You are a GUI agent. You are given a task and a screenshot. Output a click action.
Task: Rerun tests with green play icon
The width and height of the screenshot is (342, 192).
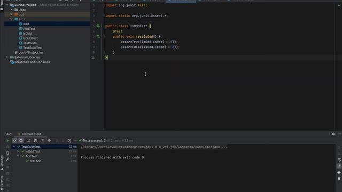tap(7, 141)
